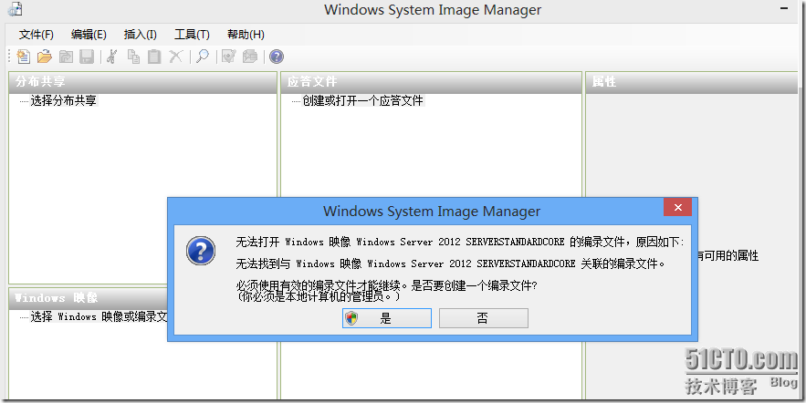Click the Create Configuration Set toolbar icon

point(250,57)
